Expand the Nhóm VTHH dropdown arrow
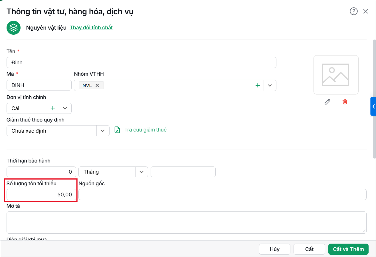Image resolution: width=376 pixels, height=257 pixels. click(x=270, y=85)
